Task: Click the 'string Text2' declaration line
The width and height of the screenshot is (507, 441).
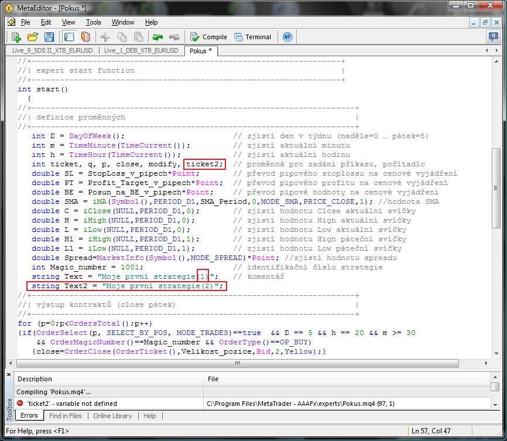Action: point(127,286)
